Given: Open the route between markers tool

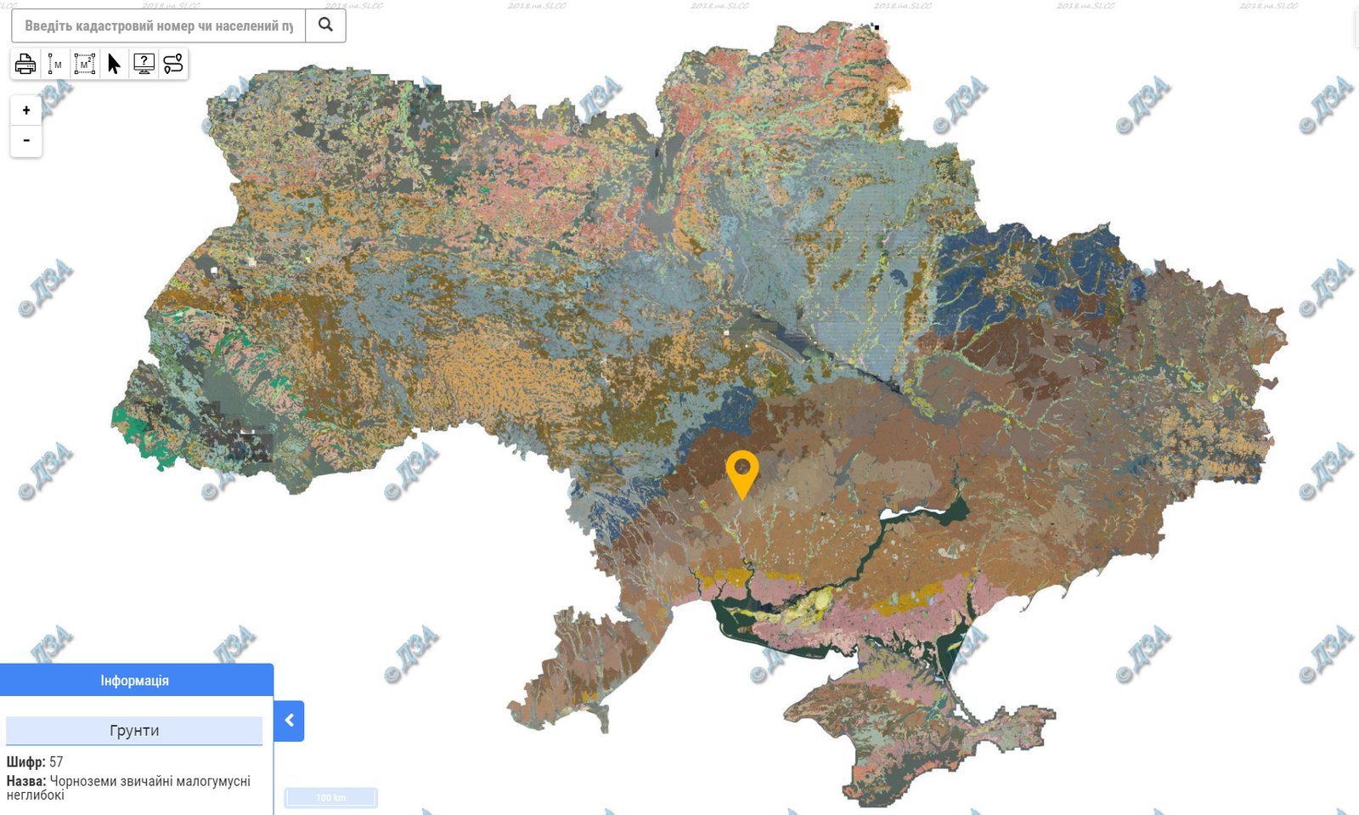Looking at the screenshot, I should point(173,64).
